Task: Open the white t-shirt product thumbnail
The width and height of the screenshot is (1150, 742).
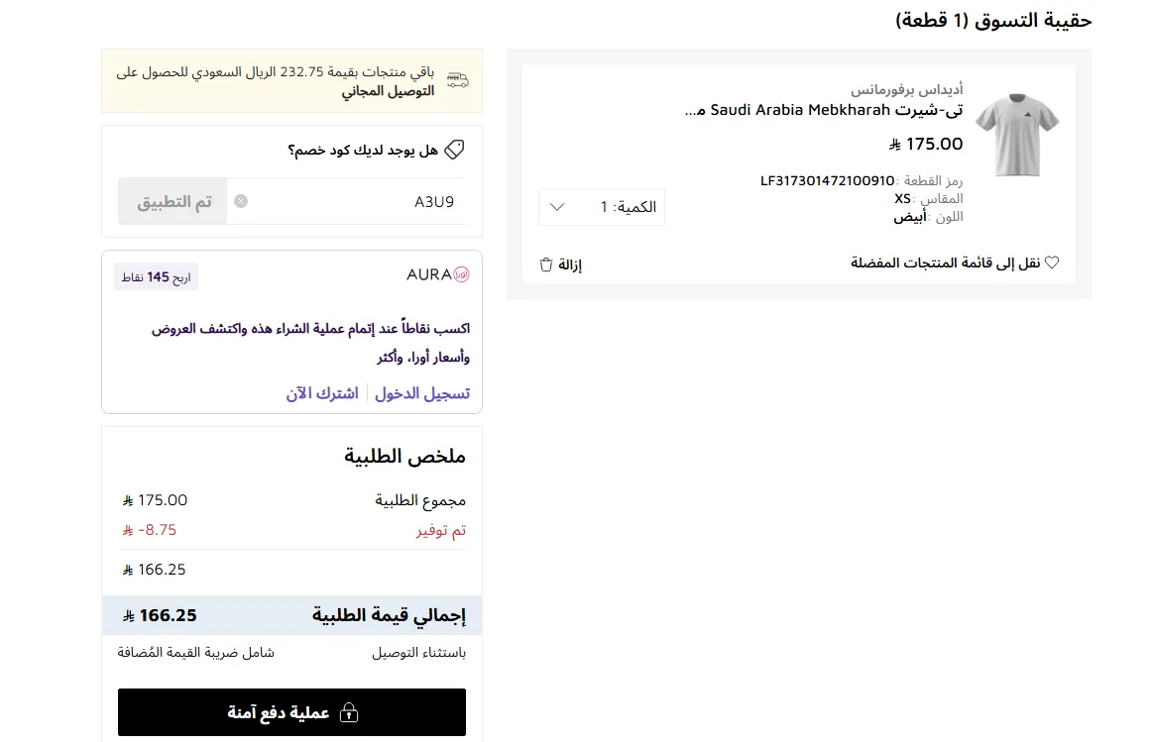Action: [1017, 135]
